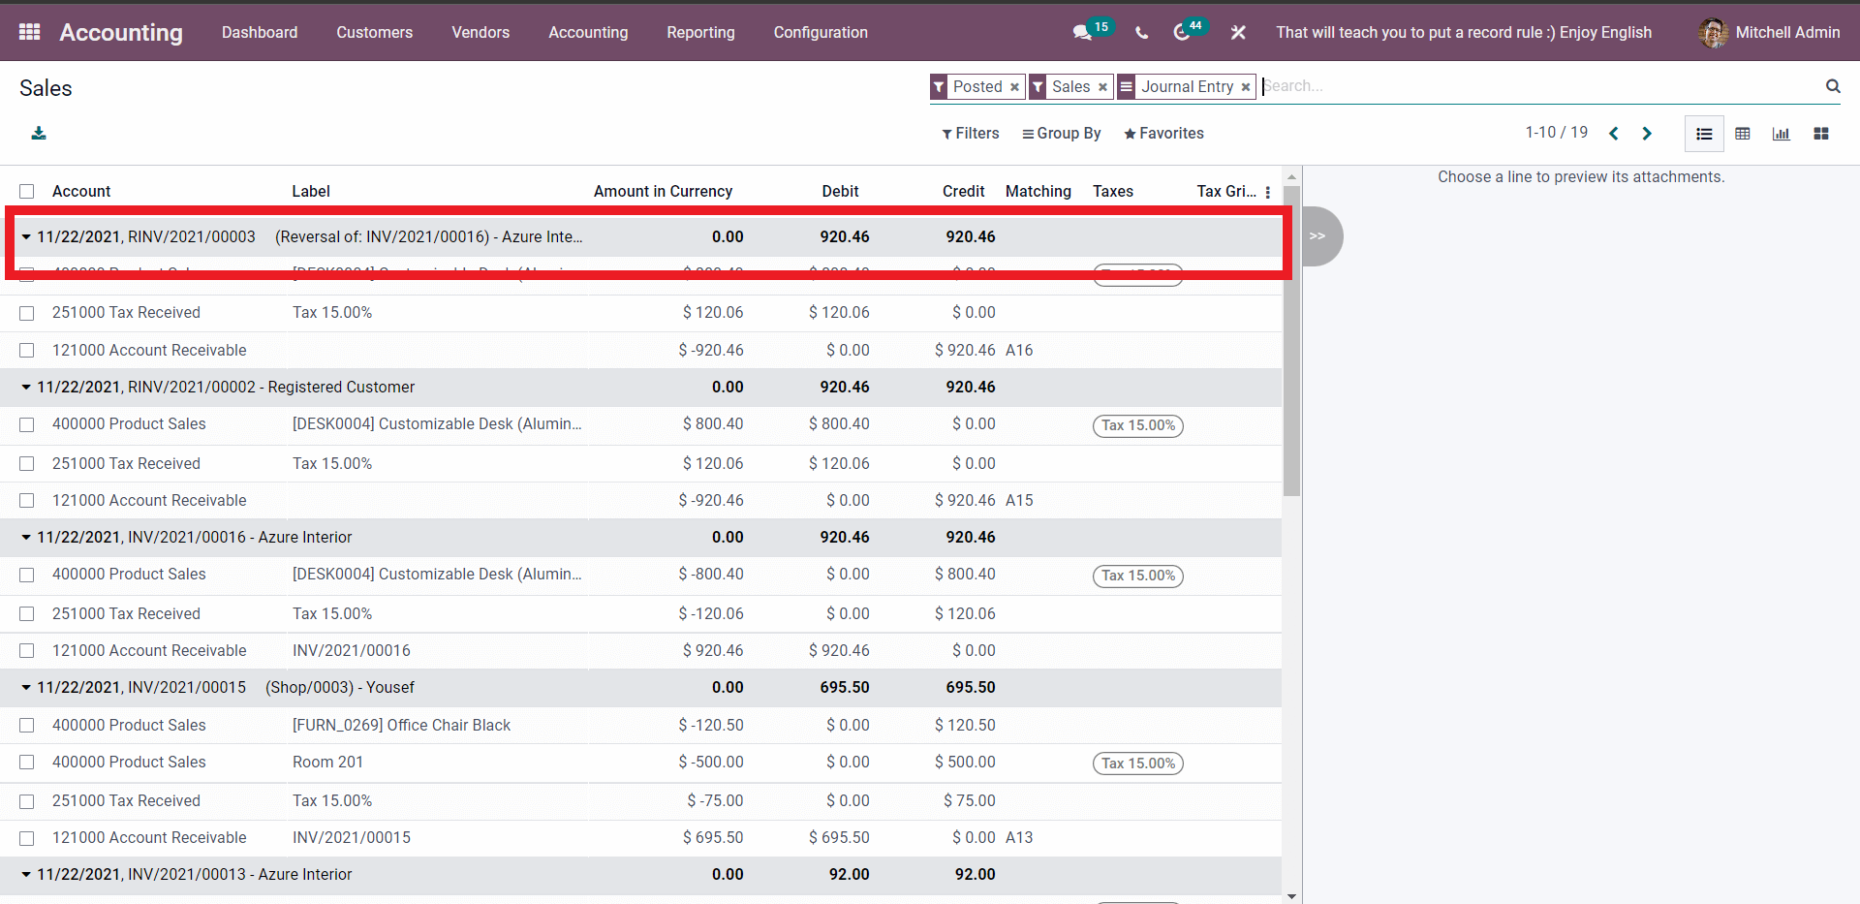Switch to pivot table view

1743,134
